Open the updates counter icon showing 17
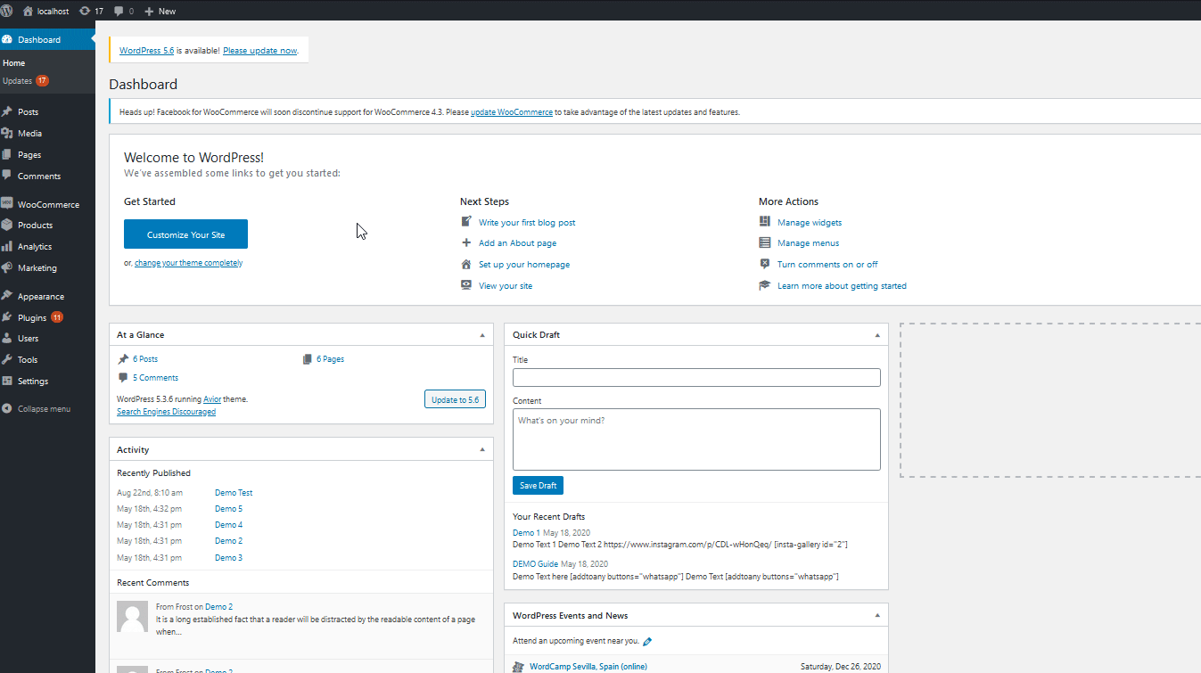Image resolution: width=1201 pixels, height=673 pixels. coord(91,11)
